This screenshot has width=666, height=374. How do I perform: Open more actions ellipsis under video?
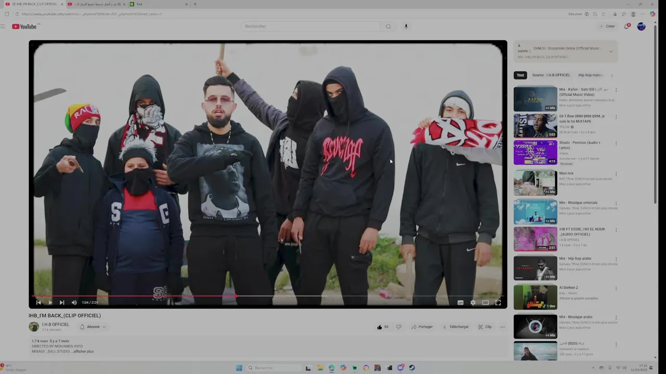point(503,327)
